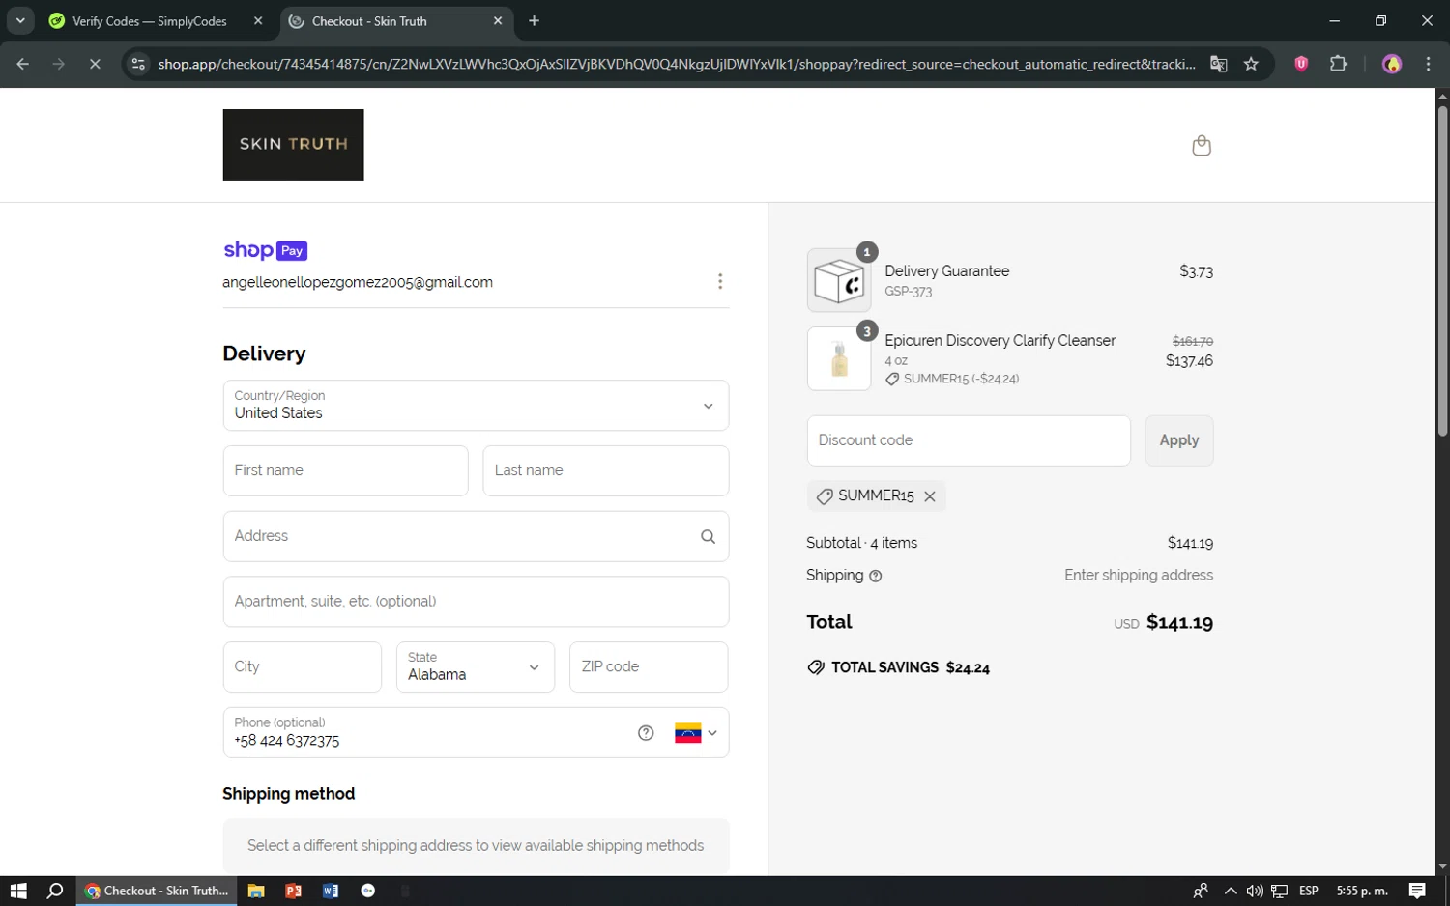Focus the City field
The width and height of the screenshot is (1450, 906).
coord(302,667)
